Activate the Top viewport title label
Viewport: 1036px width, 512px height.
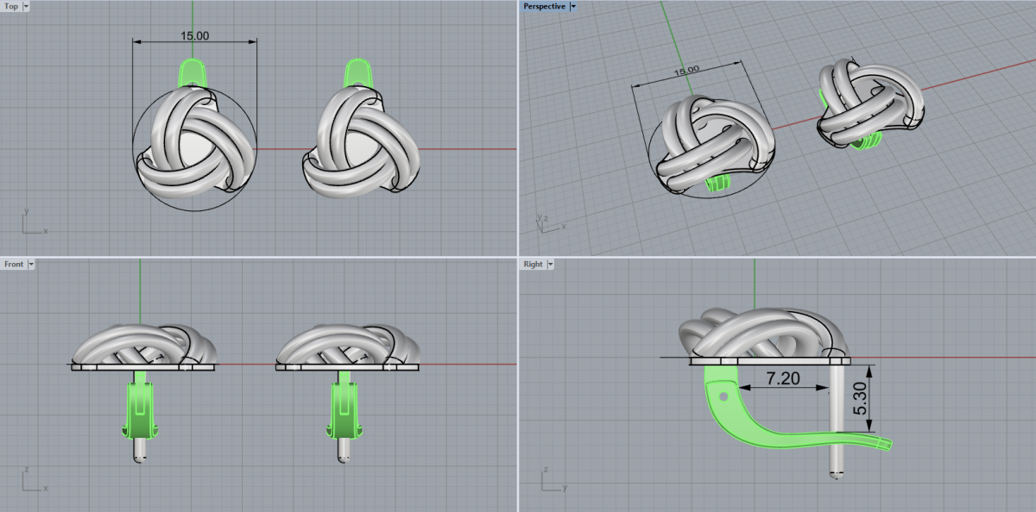[x=11, y=6]
